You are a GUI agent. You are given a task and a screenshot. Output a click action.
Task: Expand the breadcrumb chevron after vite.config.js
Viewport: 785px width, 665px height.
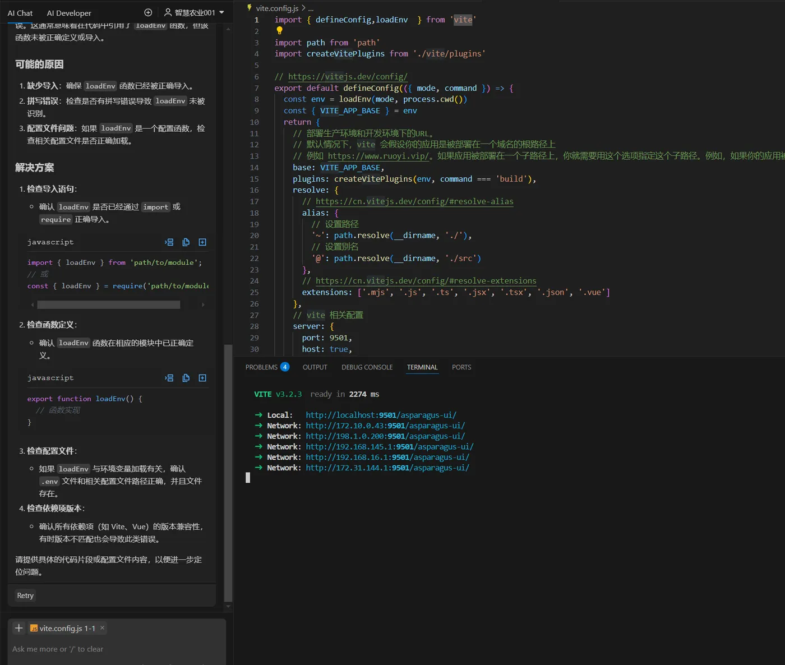coord(303,8)
